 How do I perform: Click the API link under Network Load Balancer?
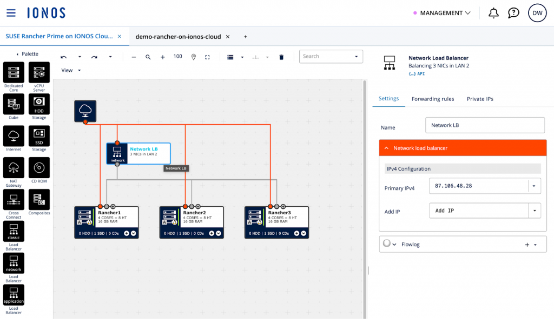click(x=417, y=73)
